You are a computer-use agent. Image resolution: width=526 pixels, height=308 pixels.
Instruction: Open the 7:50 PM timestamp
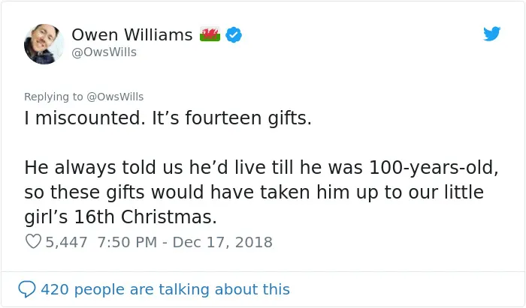point(127,242)
